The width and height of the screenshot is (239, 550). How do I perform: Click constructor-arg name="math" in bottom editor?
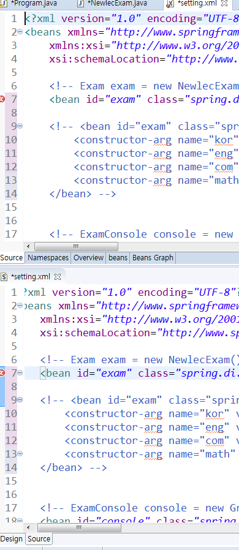[150, 454]
